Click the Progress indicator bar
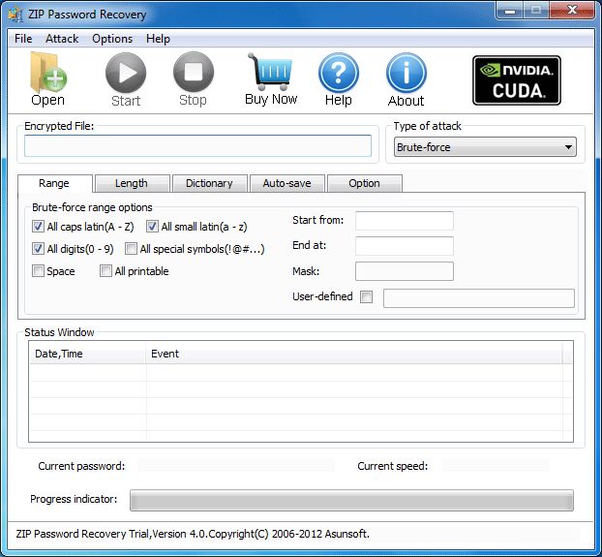This screenshot has height=557, width=602. coord(351,500)
